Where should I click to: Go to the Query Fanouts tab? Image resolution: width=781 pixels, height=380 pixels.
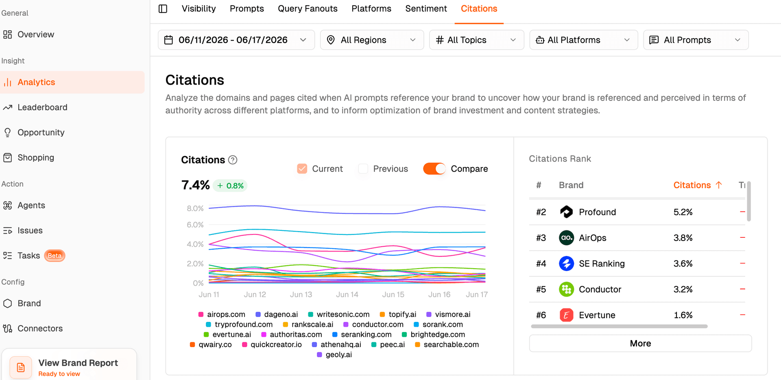[308, 9]
